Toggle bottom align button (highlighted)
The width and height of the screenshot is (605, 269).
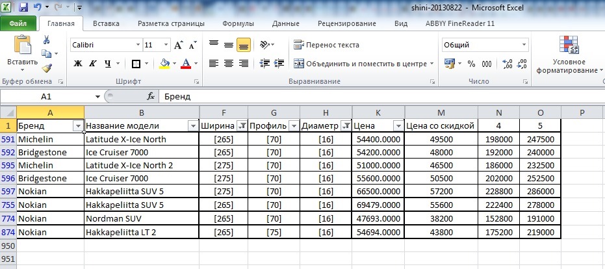point(244,45)
